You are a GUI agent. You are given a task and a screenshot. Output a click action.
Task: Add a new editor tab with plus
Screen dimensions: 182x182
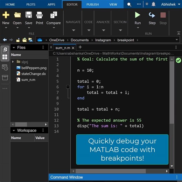pyautogui.click(x=80, y=47)
